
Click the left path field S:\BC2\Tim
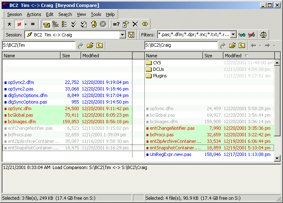click(39, 45)
